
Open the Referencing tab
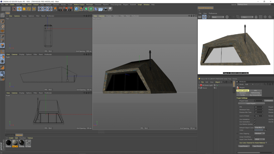255,93
